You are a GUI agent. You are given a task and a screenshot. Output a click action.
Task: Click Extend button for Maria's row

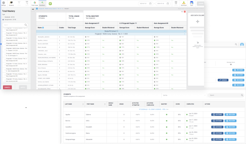click(x=217, y=133)
